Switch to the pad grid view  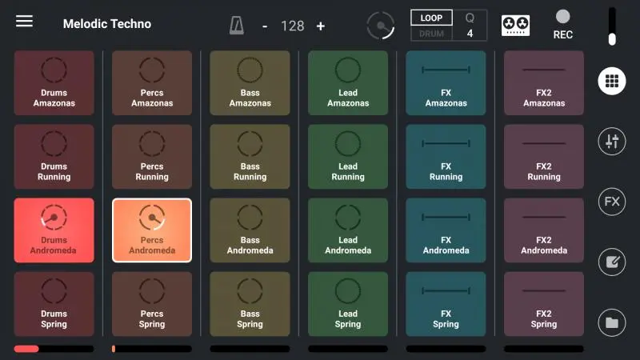612,81
